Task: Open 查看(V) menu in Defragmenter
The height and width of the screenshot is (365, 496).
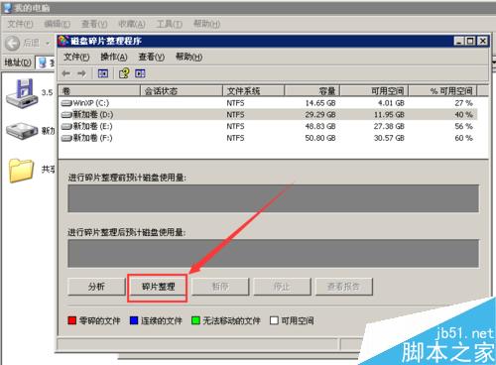Action: [x=152, y=57]
